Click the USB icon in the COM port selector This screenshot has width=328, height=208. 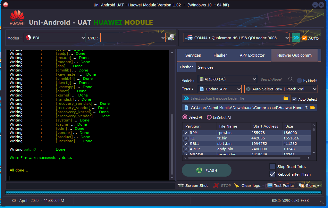tap(189, 38)
